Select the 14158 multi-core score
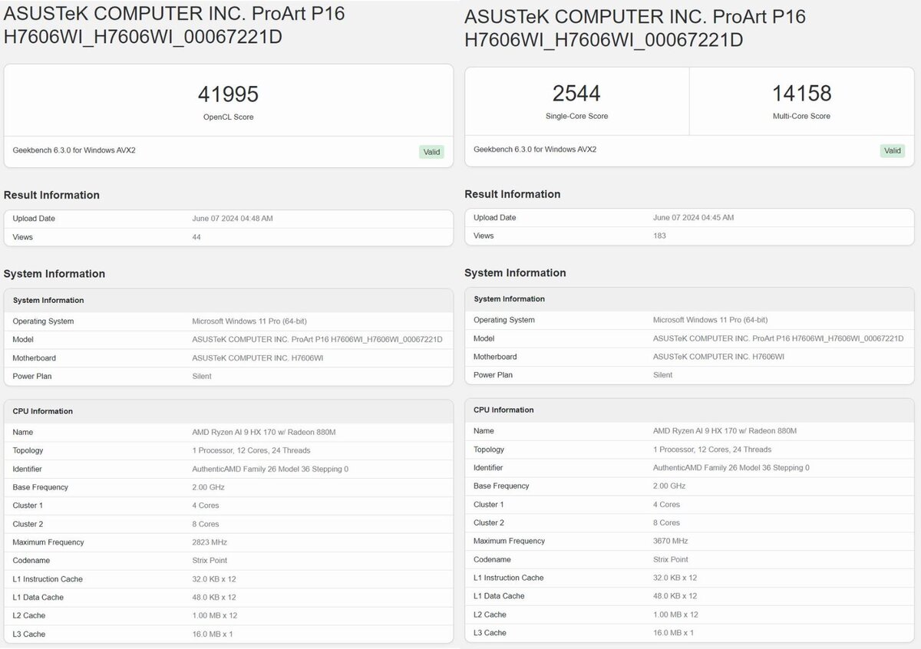 [802, 94]
